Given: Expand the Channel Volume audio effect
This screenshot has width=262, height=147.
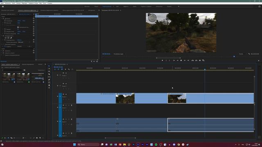Looking at the screenshot, I should click(x=2, y=53).
